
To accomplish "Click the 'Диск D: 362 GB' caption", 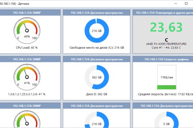I will click(x=96, y=94).
